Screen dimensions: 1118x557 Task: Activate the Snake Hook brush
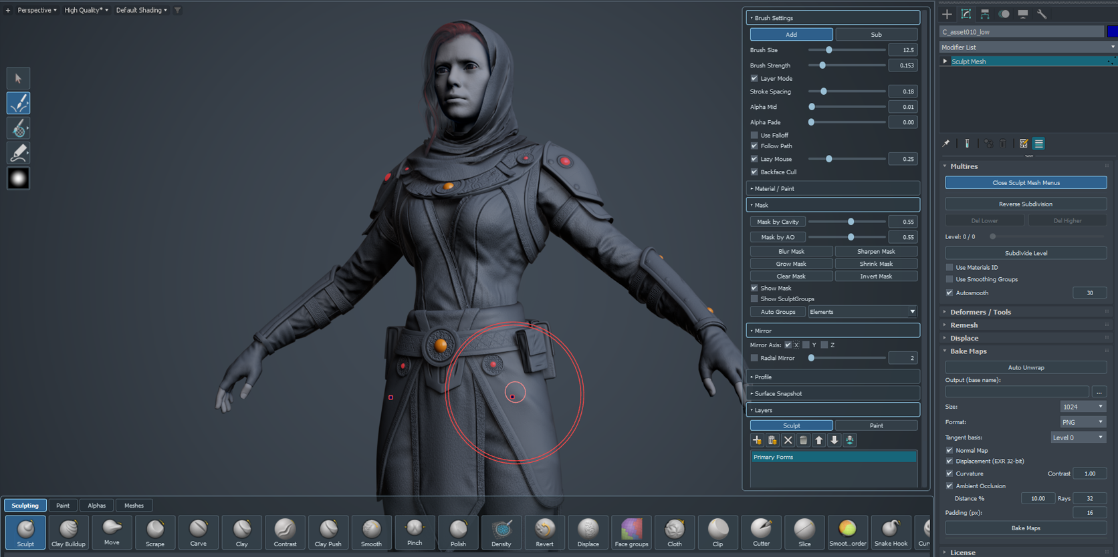pos(891,532)
